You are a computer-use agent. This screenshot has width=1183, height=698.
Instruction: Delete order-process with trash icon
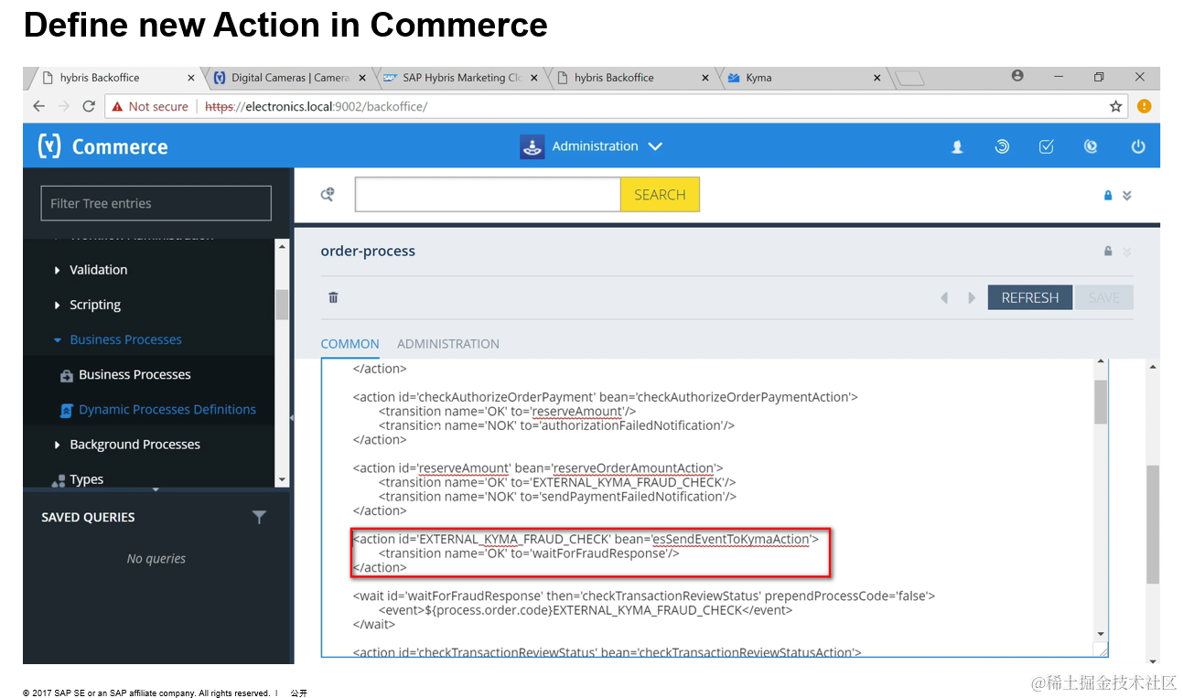coord(333,297)
